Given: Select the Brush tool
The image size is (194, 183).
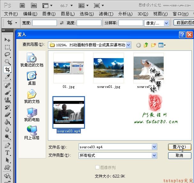Looking at the screenshot, I should click(x=7, y=93).
